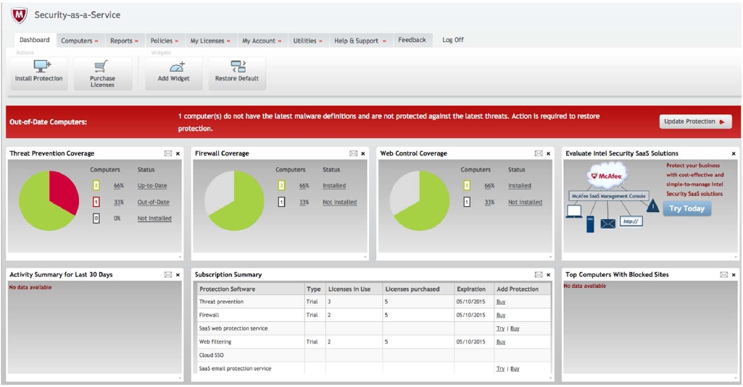Image resolution: width=743 pixels, height=387 pixels.
Task: Open Firewall Coverage Not Installed link
Action: point(340,202)
